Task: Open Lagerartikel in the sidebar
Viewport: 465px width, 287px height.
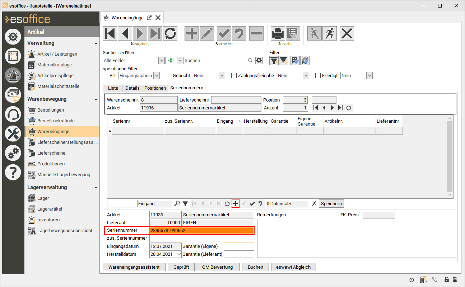Action: pyautogui.click(x=50, y=209)
